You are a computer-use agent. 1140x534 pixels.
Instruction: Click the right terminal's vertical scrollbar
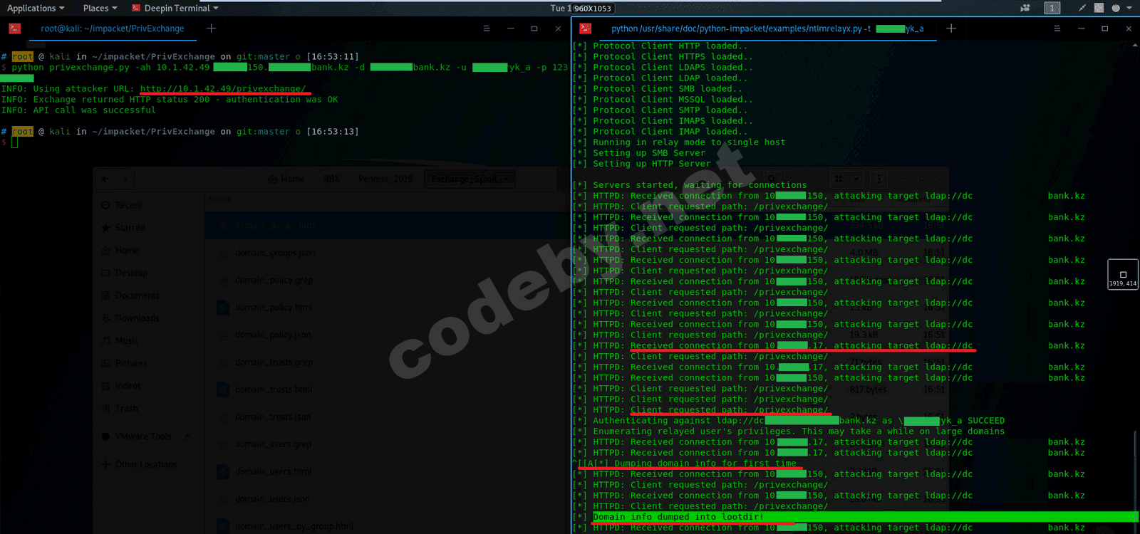click(x=1135, y=481)
